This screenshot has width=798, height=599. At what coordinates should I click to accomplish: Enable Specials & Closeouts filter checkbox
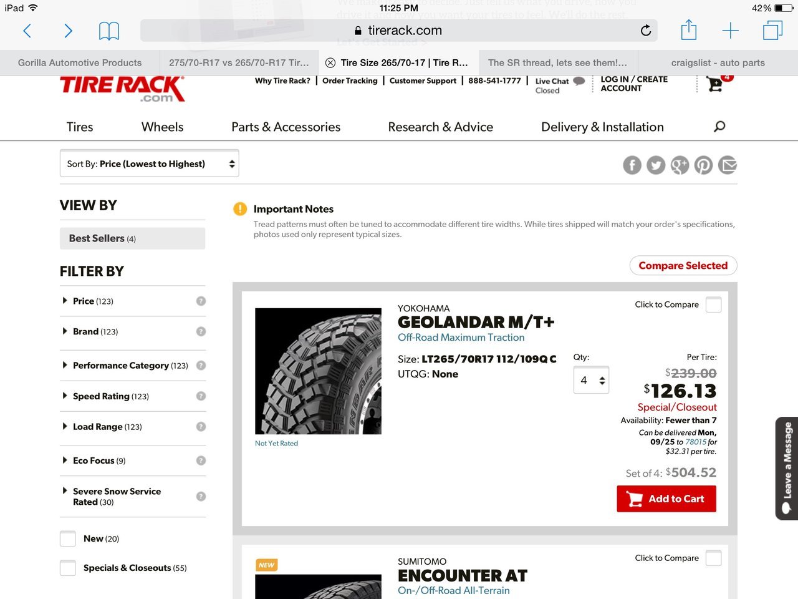click(x=68, y=568)
